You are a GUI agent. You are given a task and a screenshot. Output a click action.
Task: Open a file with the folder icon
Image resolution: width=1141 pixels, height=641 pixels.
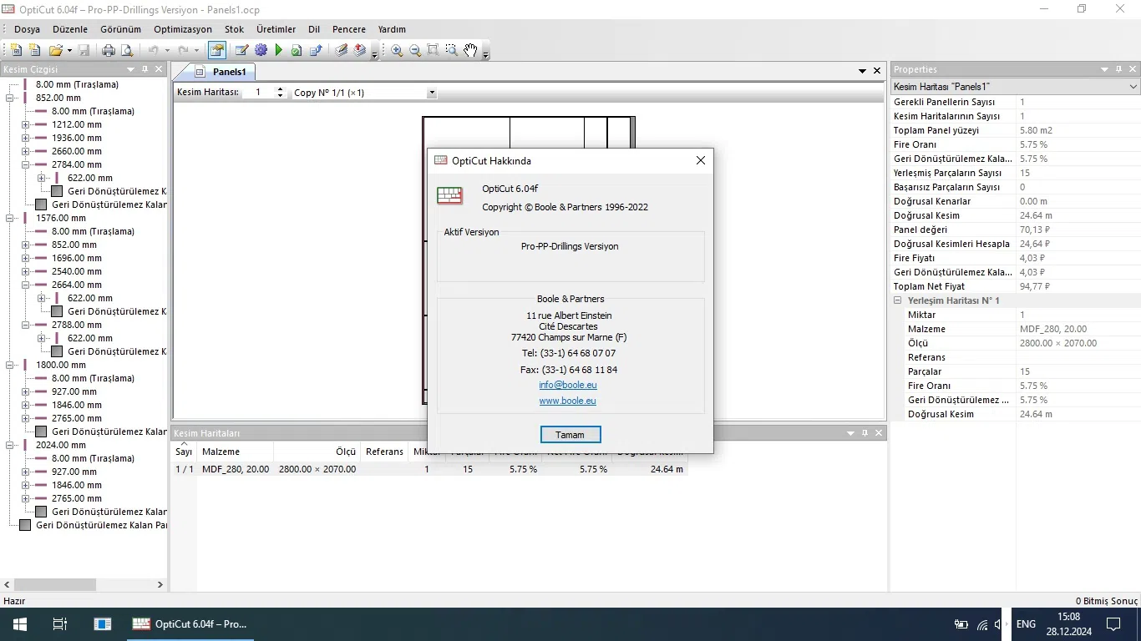(x=55, y=50)
